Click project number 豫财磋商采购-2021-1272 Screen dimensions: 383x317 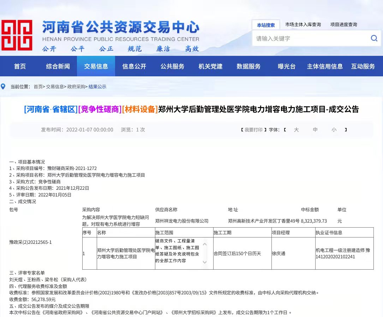(x=72, y=168)
